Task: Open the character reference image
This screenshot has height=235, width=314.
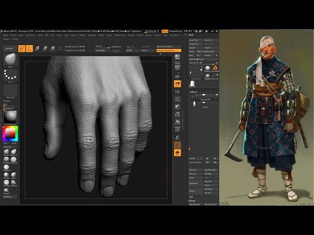Action: [x=266, y=117]
